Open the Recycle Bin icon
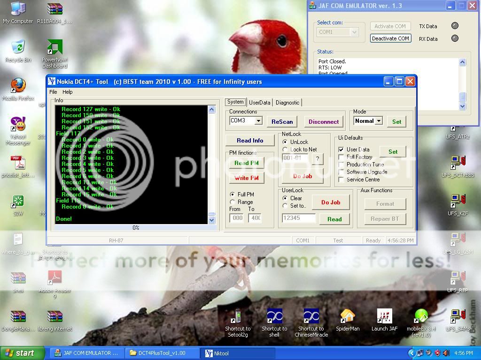The image size is (481, 360). 18,48
